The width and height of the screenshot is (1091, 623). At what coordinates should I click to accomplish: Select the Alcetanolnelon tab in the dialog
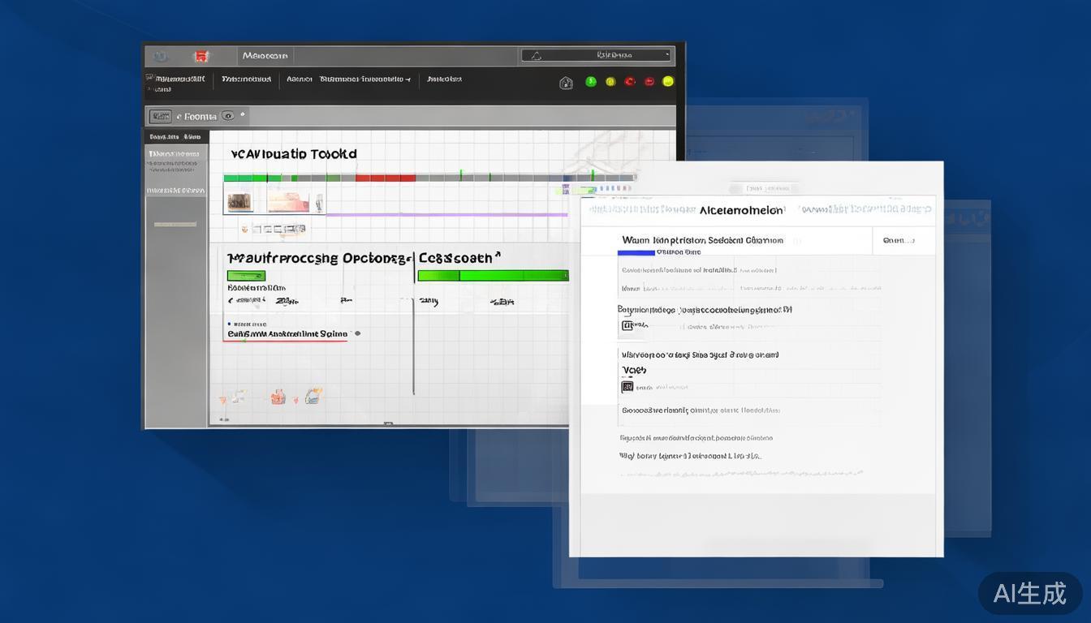741,210
